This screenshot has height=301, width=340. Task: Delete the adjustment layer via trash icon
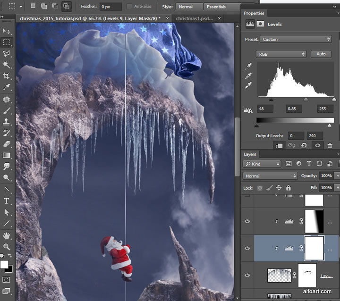330,146
